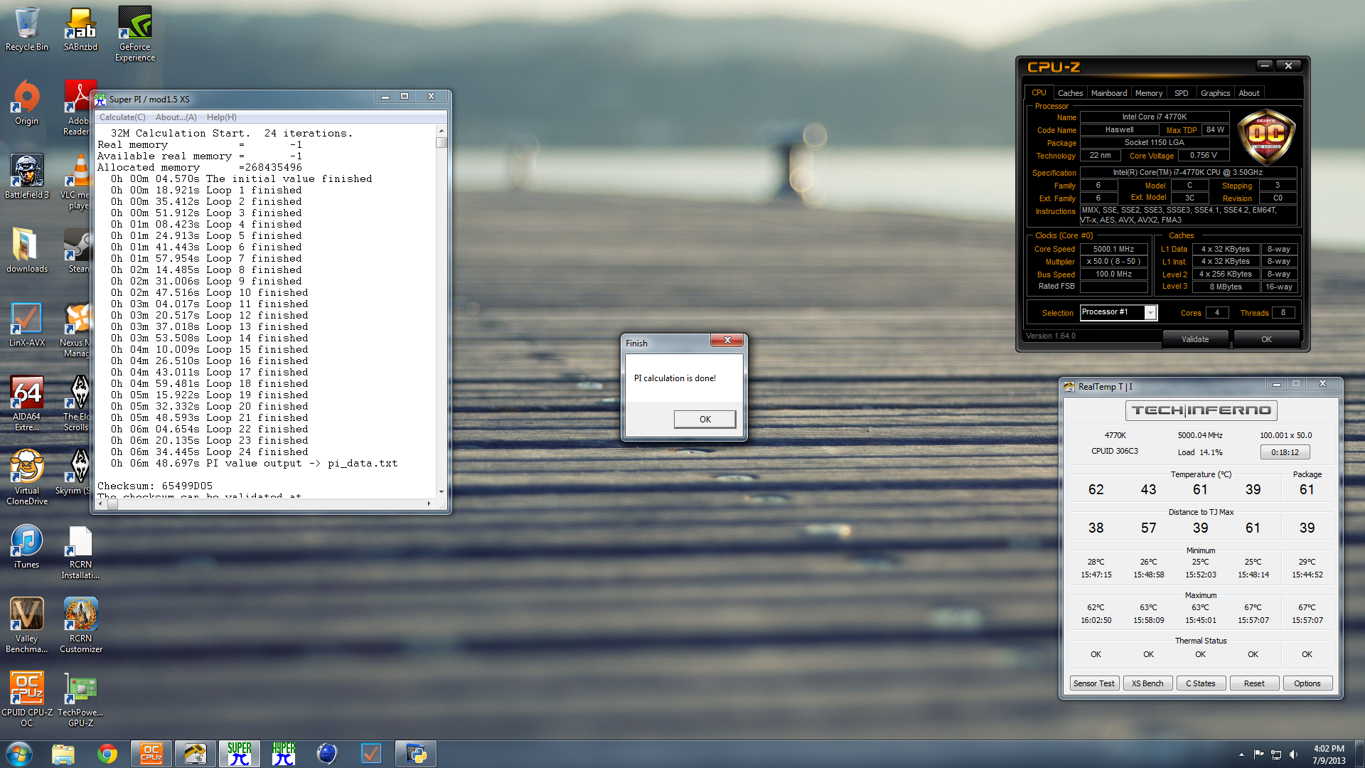Screen dimensions: 1365x768
Task: Open the Virtual CloneDrive icon
Action: coord(27,478)
